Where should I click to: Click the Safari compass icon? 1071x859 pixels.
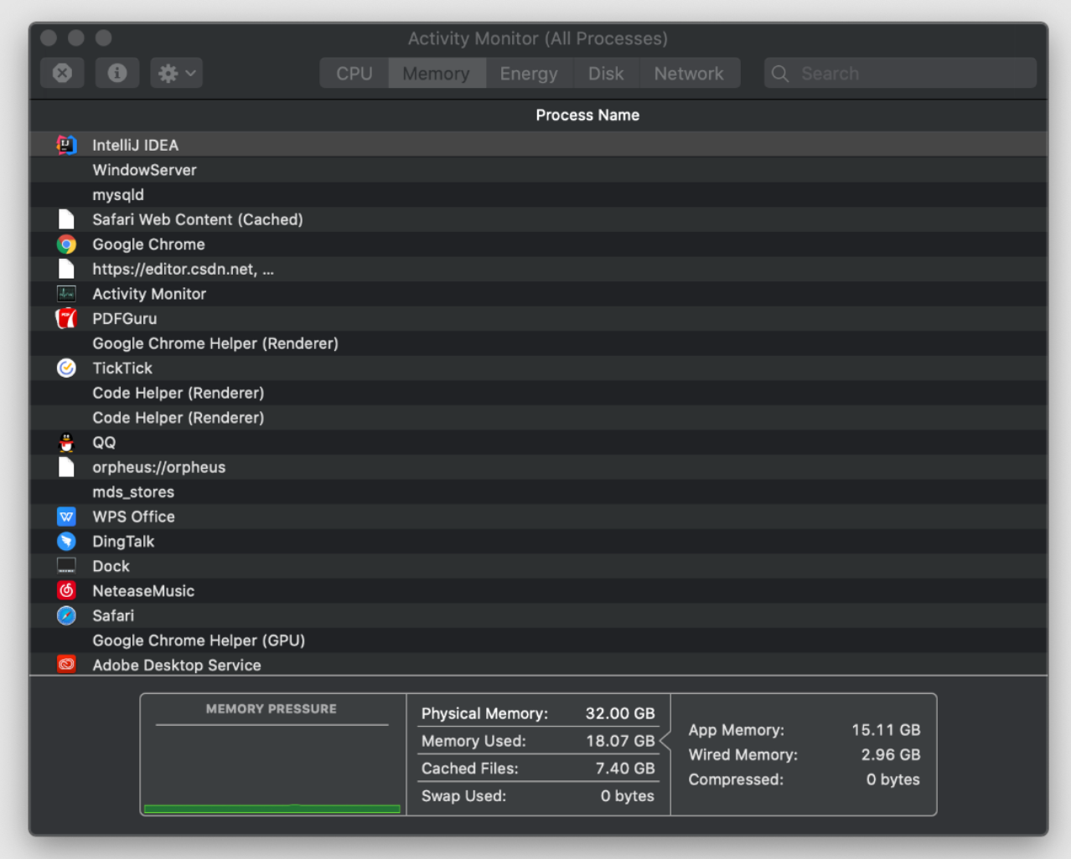(66, 615)
